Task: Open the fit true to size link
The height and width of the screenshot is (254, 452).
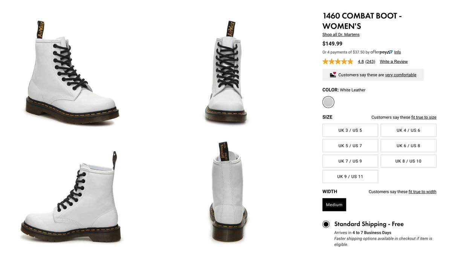Action: (424, 117)
